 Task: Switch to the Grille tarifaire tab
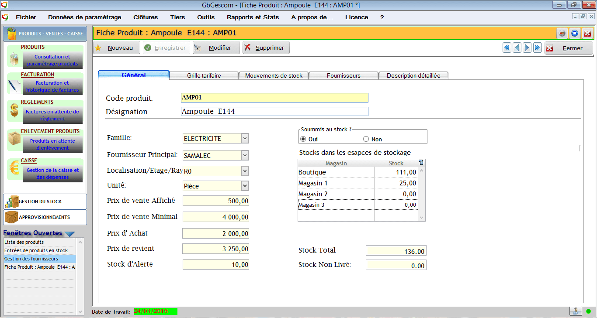pyautogui.click(x=204, y=75)
